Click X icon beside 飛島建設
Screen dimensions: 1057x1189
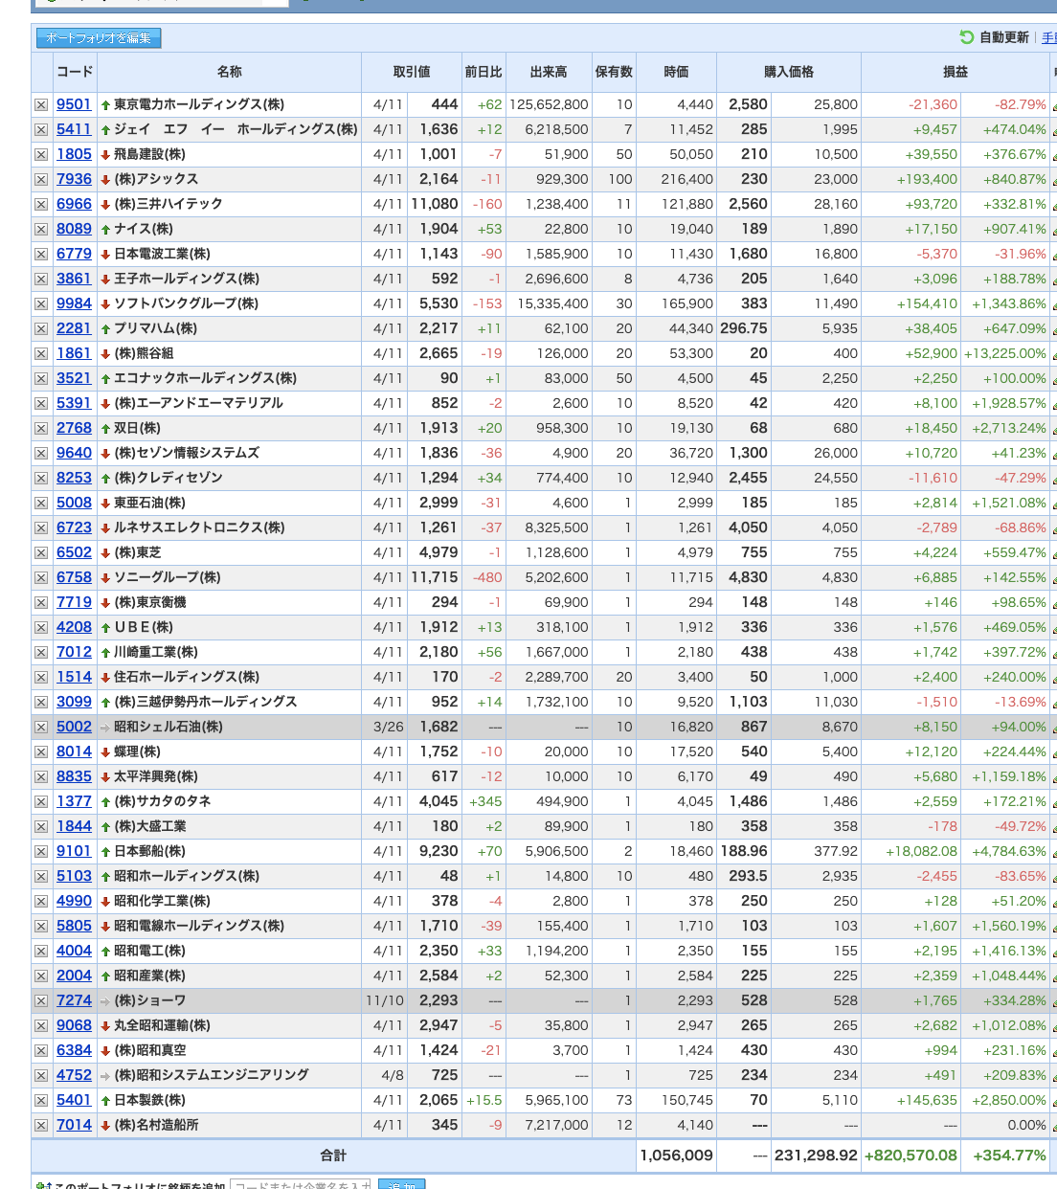coord(41,154)
